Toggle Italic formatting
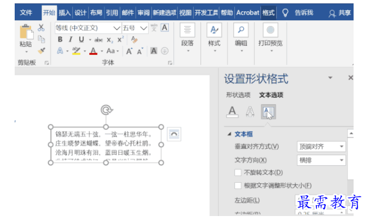The height and width of the screenshot is (220, 366). pos(71,39)
